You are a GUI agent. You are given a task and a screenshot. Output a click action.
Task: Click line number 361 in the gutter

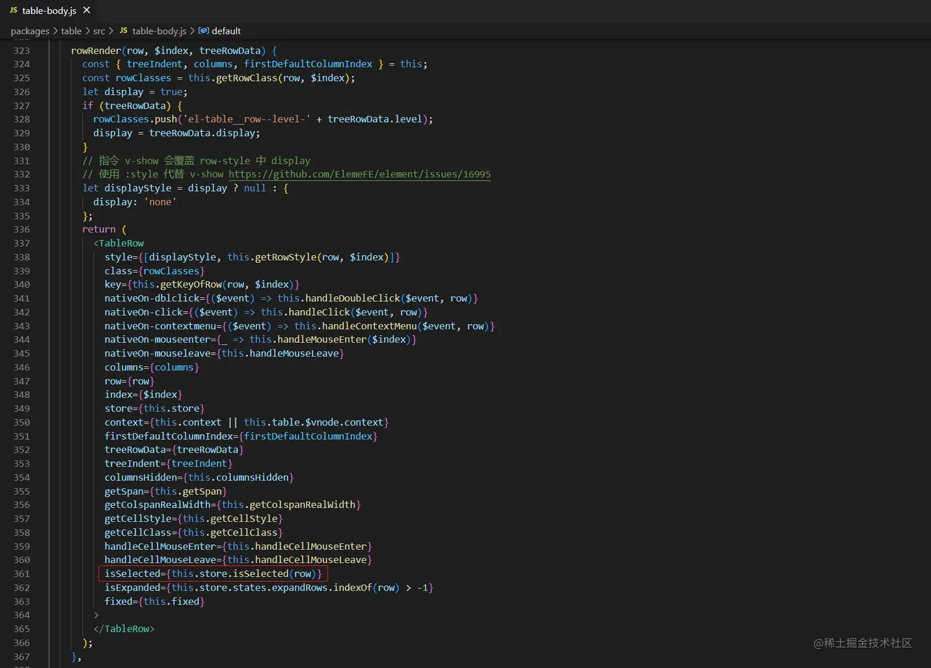(22, 574)
